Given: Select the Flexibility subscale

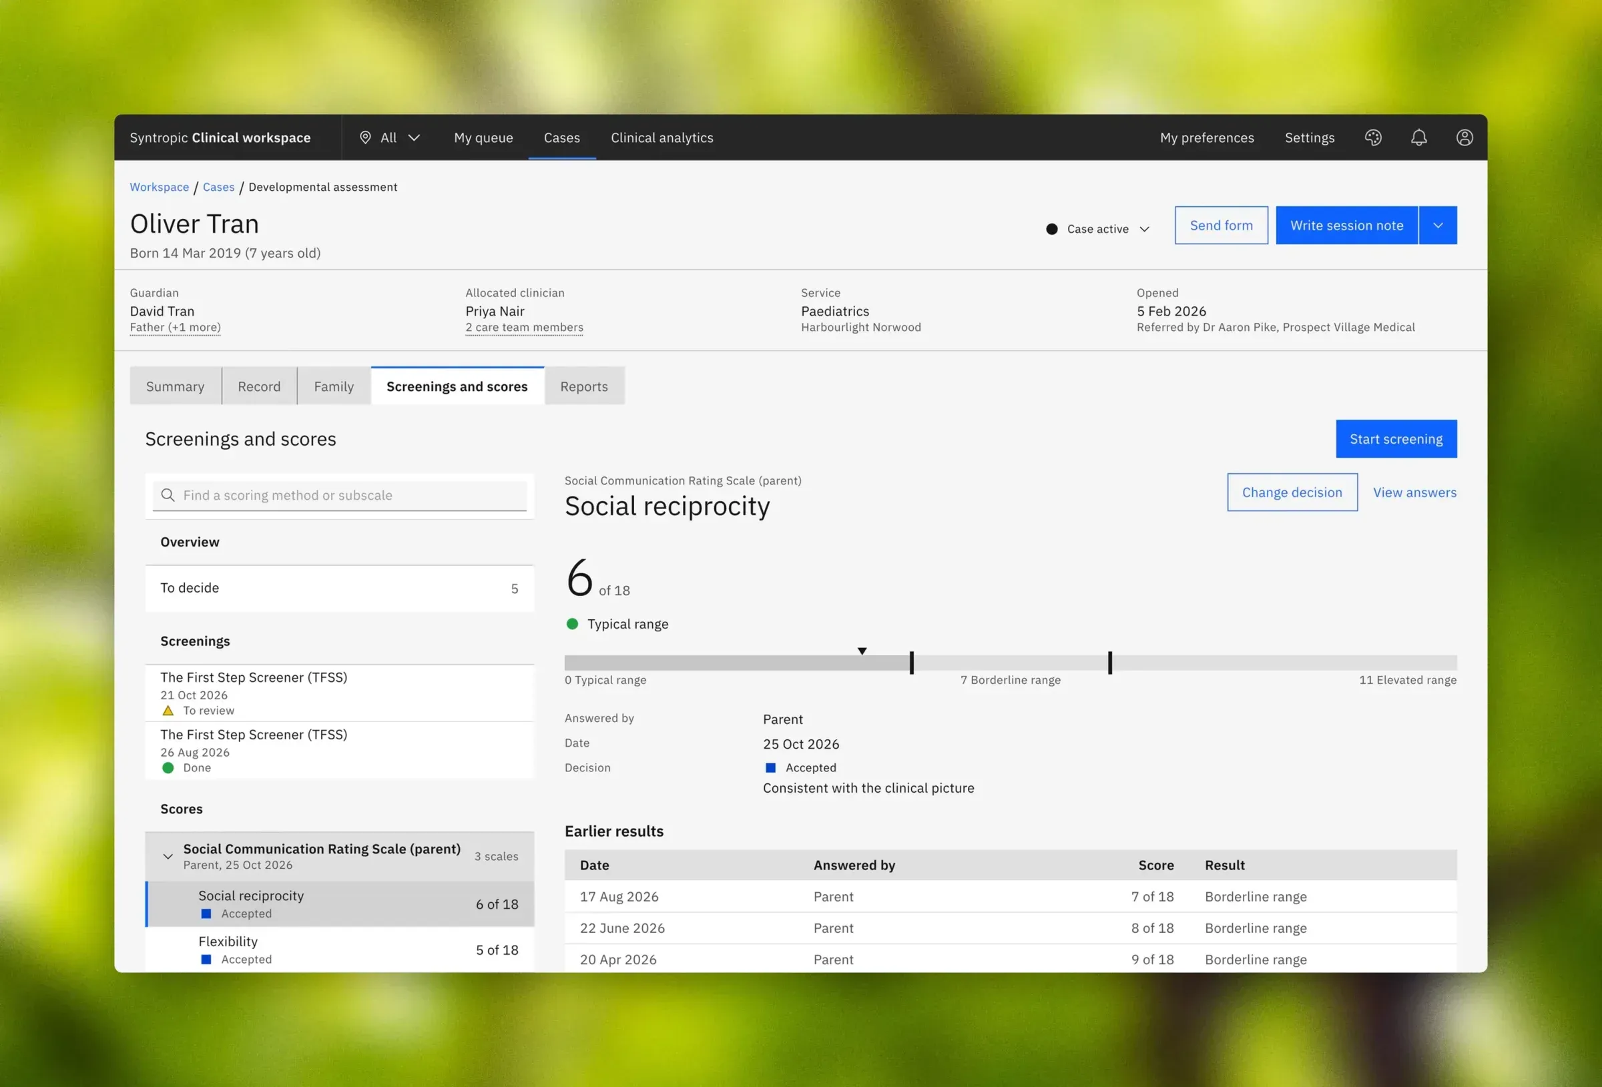Looking at the screenshot, I should [339, 949].
